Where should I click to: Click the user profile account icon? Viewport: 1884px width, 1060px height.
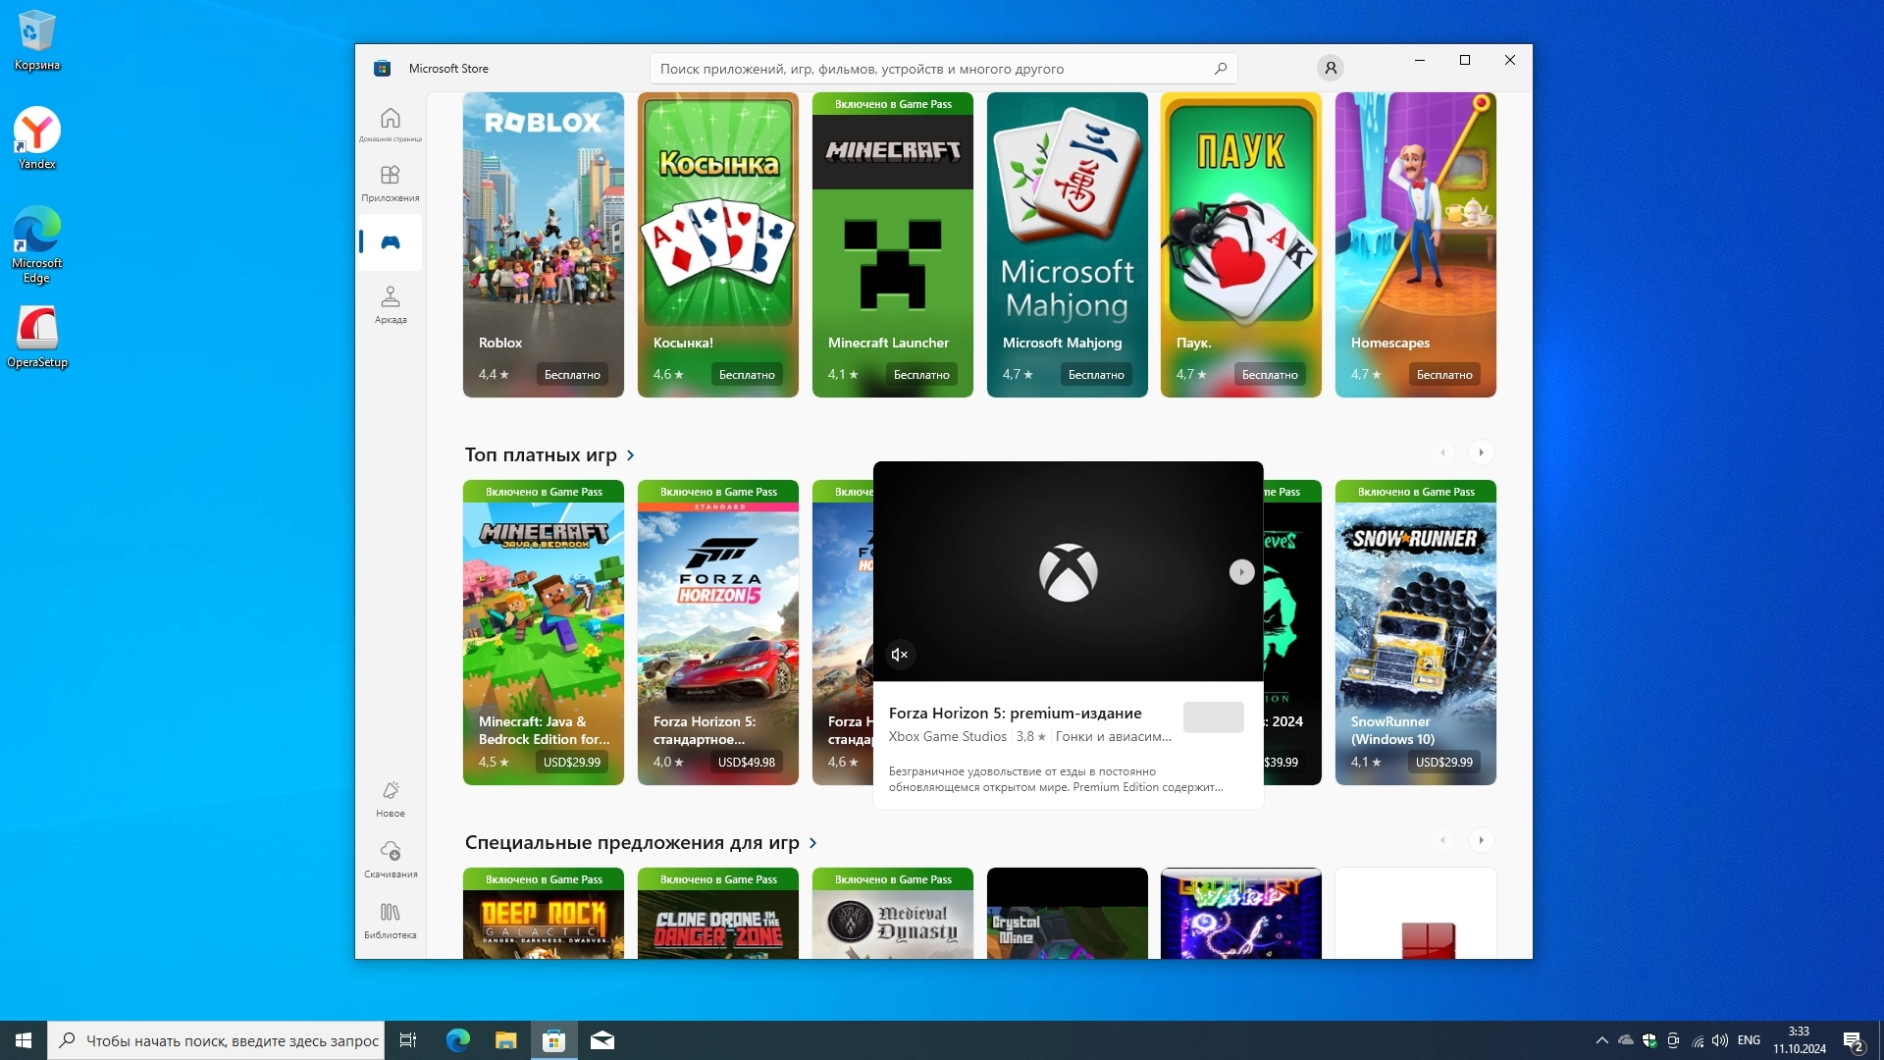(x=1331, y=69)
